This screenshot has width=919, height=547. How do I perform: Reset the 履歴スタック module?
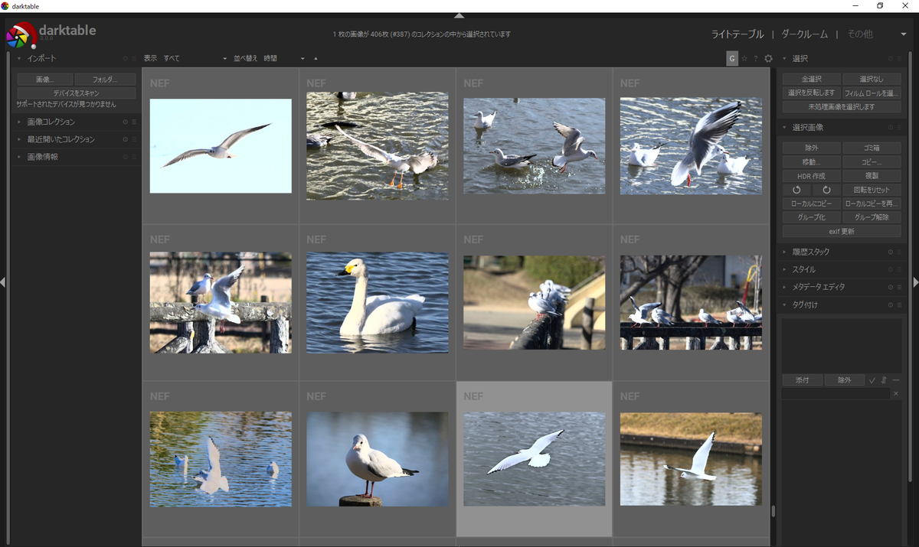pos(891,252)
